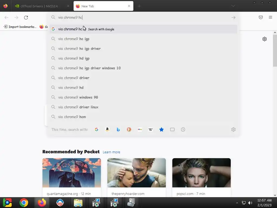Search this time with Bing
The width and height of the screenshot is (277, 208).
(x=118, y=129)
